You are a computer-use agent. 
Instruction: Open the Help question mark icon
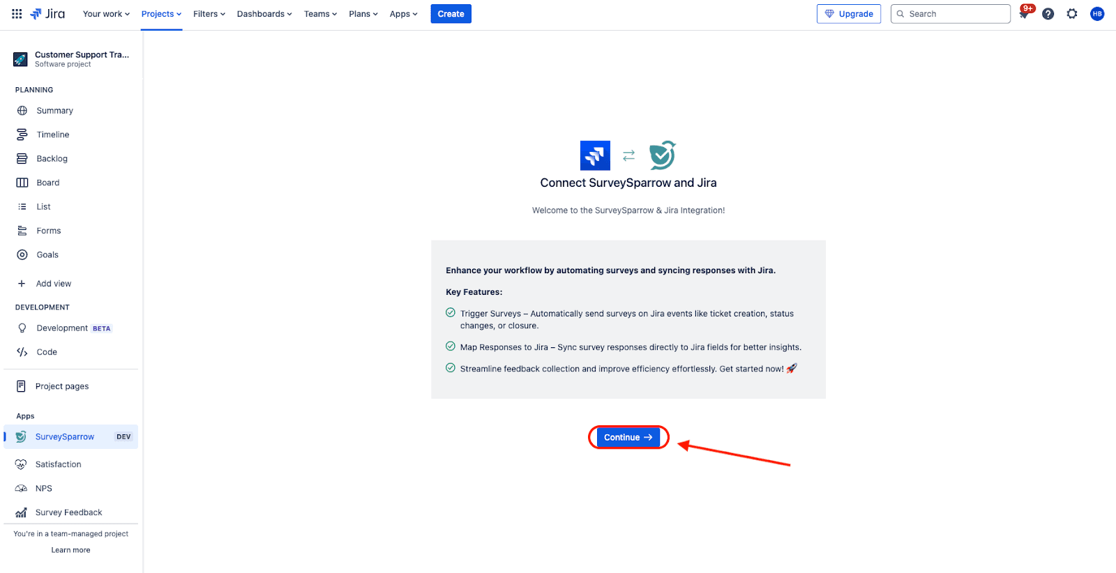[x=1048, y=14]
